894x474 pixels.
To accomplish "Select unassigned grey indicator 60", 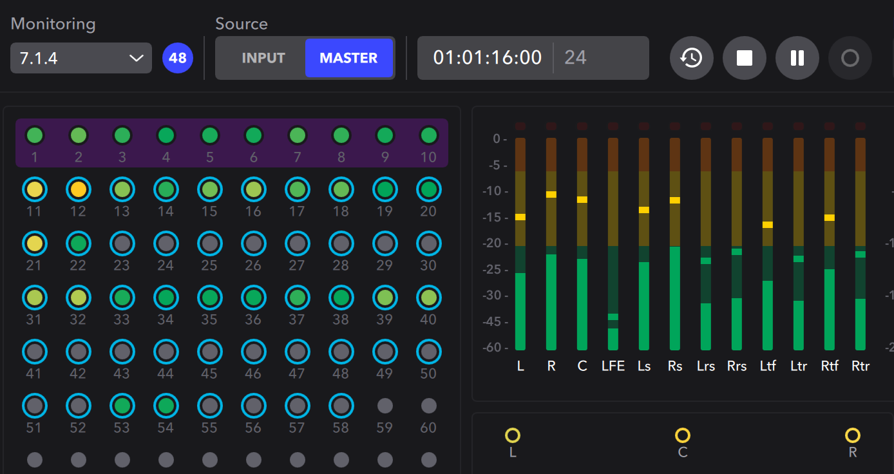I will 429,406.
